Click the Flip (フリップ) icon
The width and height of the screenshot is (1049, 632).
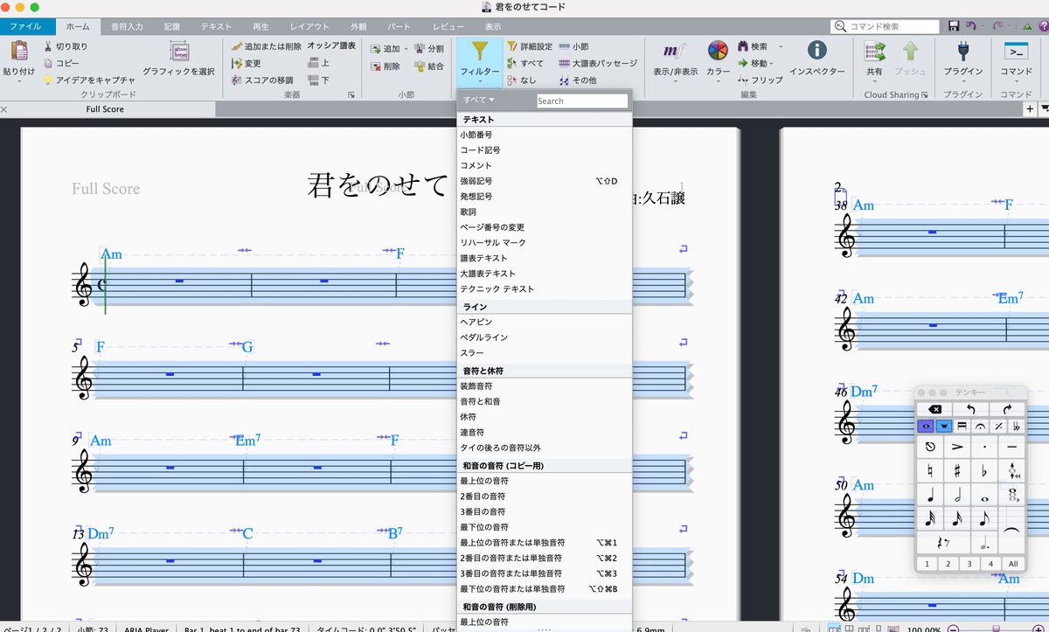tap(743, 80)
